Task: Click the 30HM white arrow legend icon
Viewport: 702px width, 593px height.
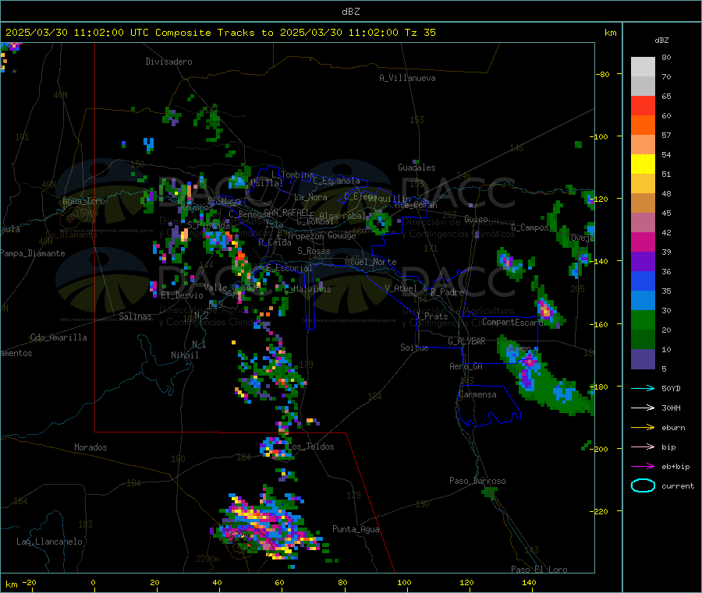Action: [643, 408]
